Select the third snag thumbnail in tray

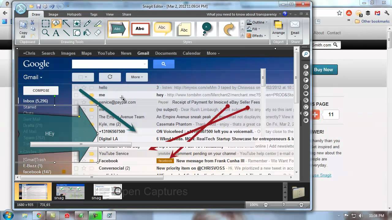[108, 192]
